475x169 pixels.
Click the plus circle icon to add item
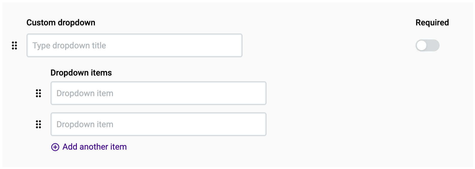(x=55, y=147)
